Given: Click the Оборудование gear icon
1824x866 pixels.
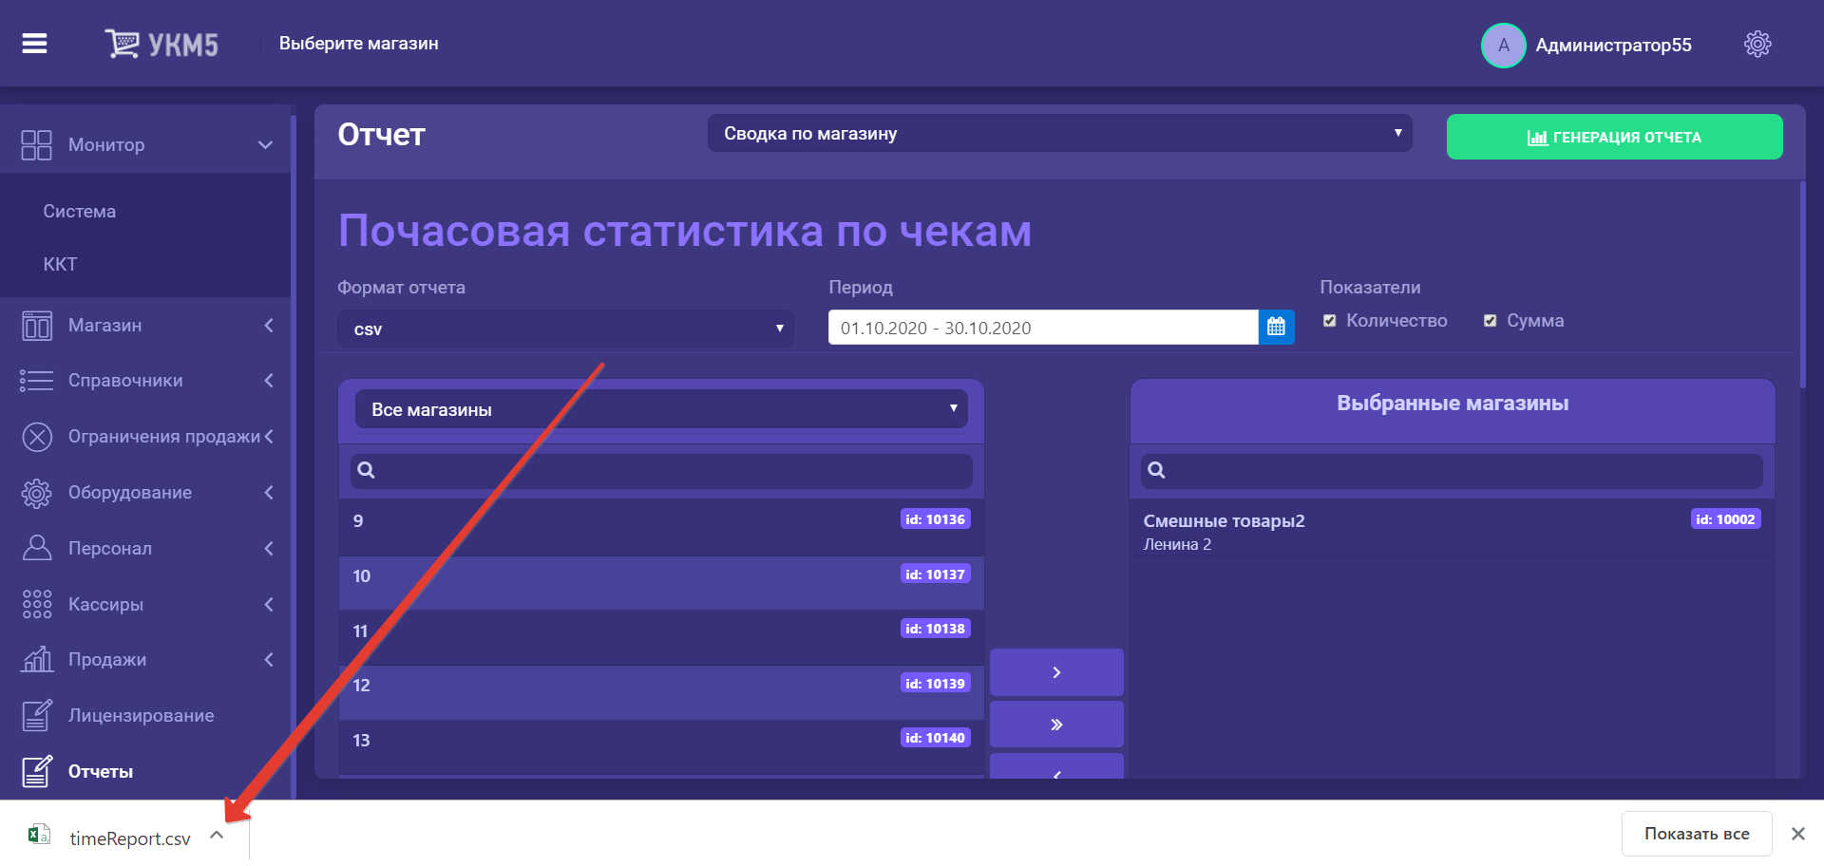Looking at the screenshot, I should click(x=36, y=493).
